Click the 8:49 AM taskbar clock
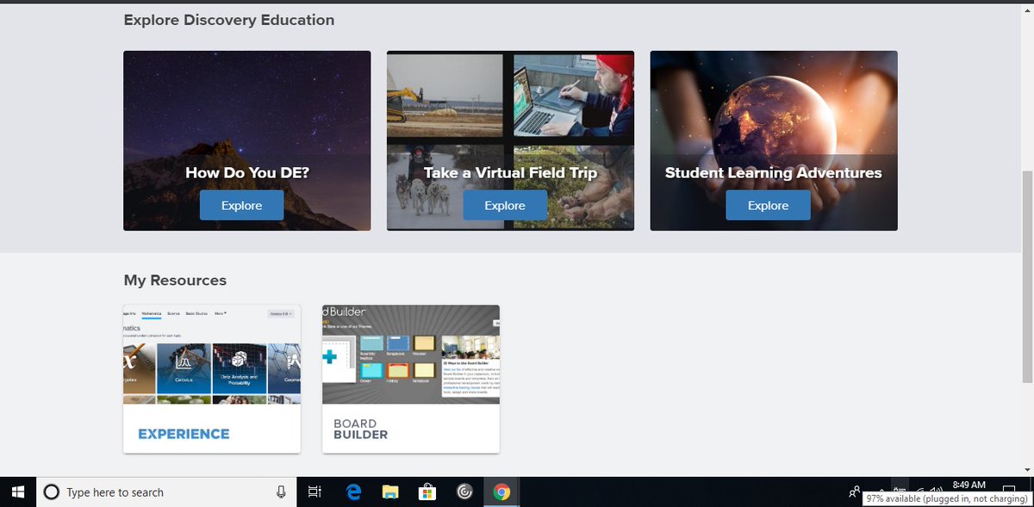The height and width of the screenshot is (507, 1034). 969,486
